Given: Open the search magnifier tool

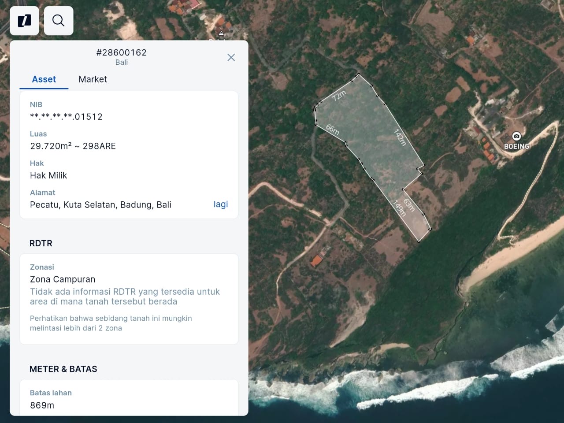Looking at the screenshot, I should click(x=59, y=21).
